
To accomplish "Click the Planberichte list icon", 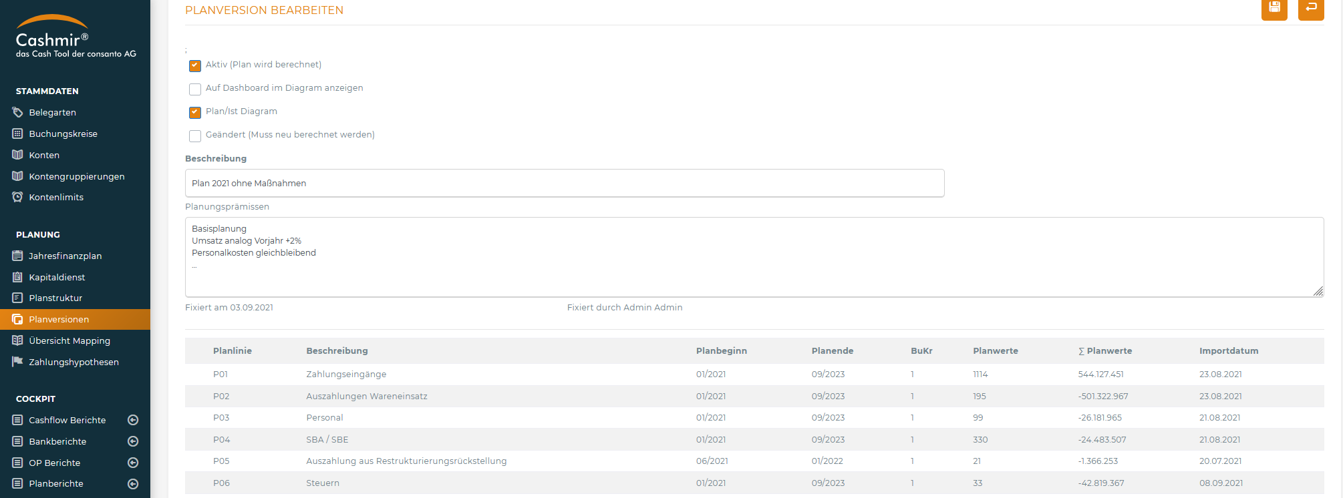I will [x=17, y=483].
